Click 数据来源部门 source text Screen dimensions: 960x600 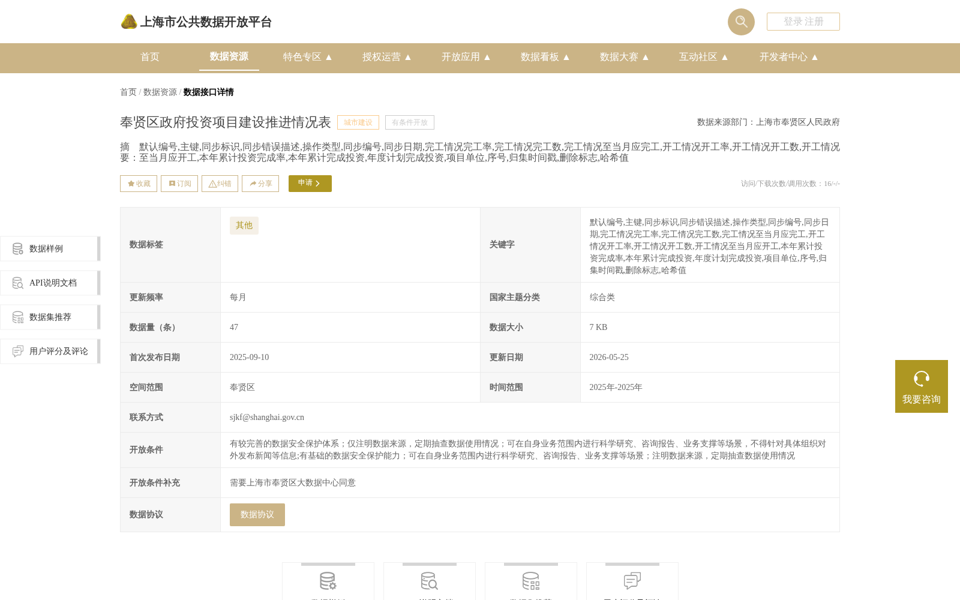pos(769,122)
